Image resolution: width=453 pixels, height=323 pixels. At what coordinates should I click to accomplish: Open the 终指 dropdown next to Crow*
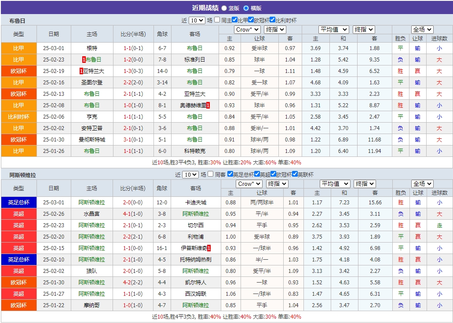pyautogui.click(x=275, y=29)
